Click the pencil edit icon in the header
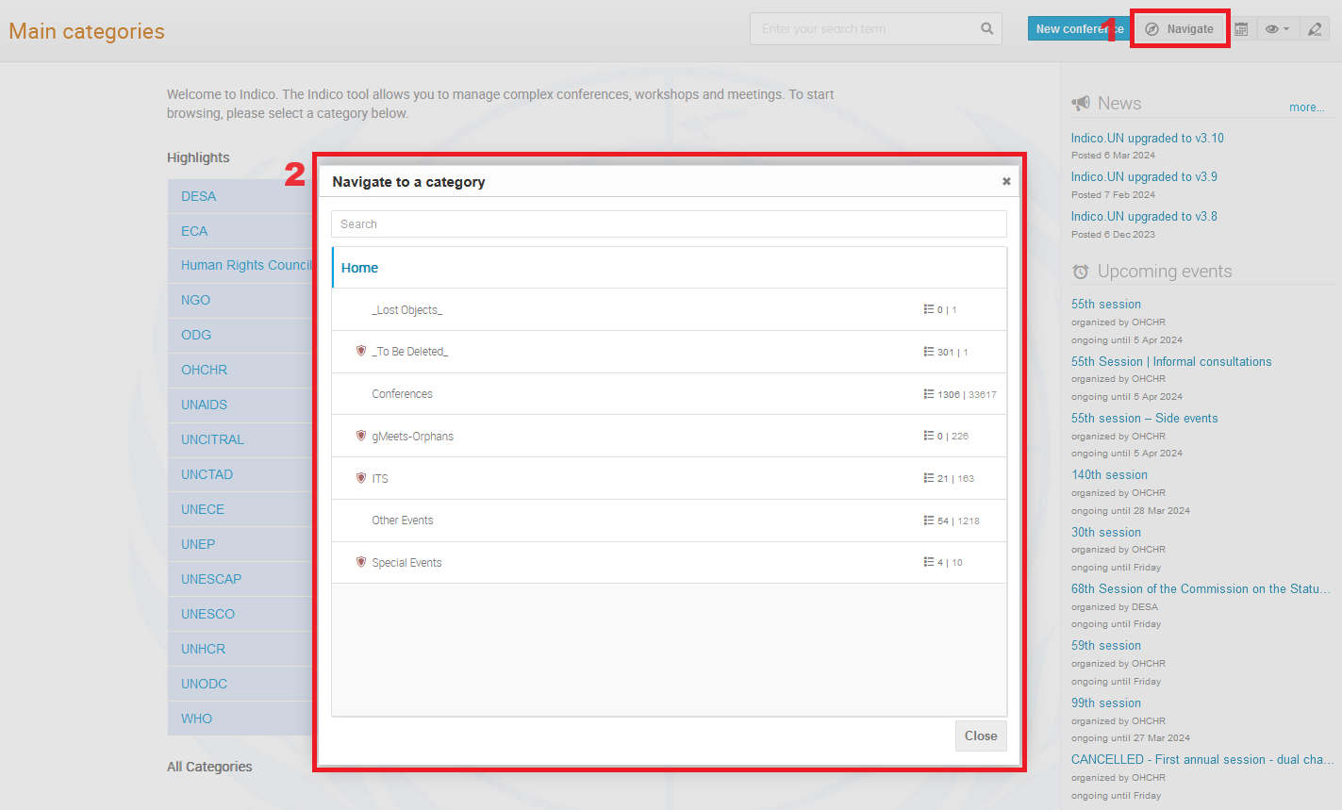 (x=1315, y=29)
